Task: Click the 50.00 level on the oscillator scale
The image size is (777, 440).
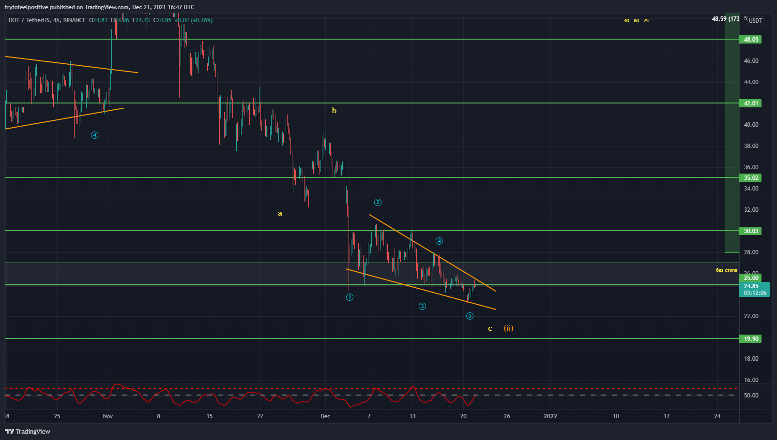Action: click(751, 396)
